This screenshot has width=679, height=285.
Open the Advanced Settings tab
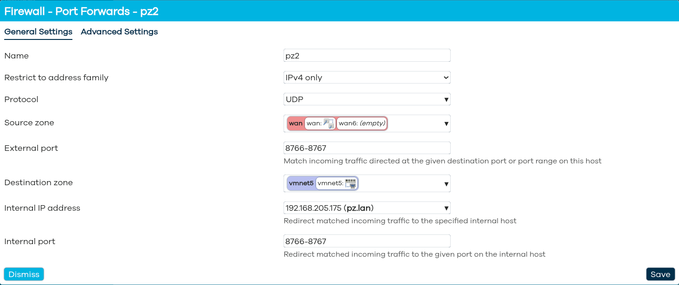(119, 32)
